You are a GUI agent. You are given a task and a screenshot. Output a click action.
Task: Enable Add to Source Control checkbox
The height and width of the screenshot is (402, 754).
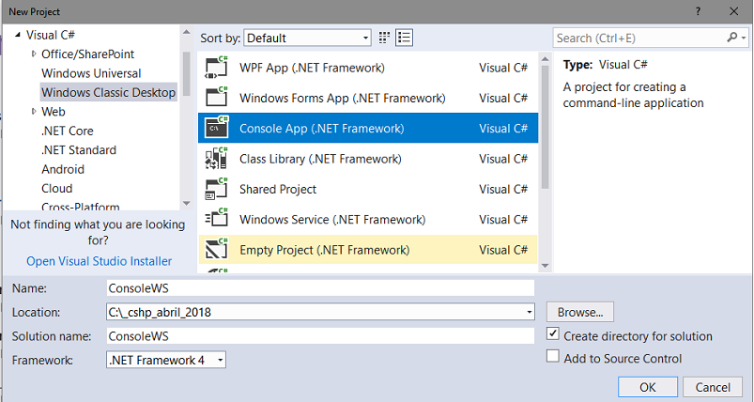click(553, 358)
